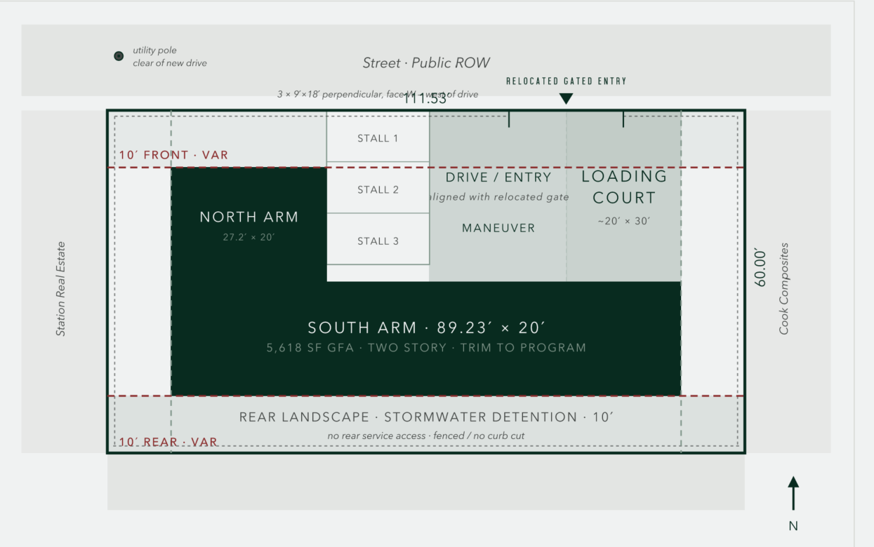The width and height of the screenshot is (874, 547).
Task: Click the South Arm 89.23′ × 20′ title
Action: [x=426, y=327]
